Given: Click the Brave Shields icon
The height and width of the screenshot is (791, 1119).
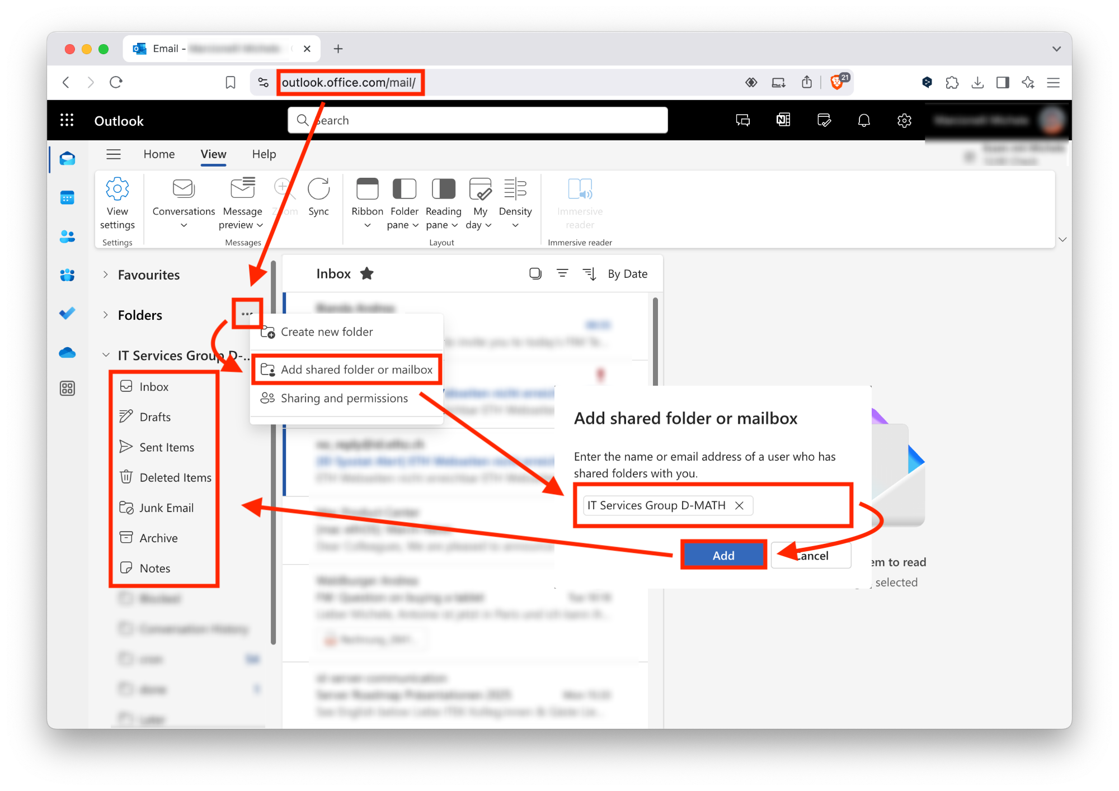Looking at the screenshot, I should 838,82.
